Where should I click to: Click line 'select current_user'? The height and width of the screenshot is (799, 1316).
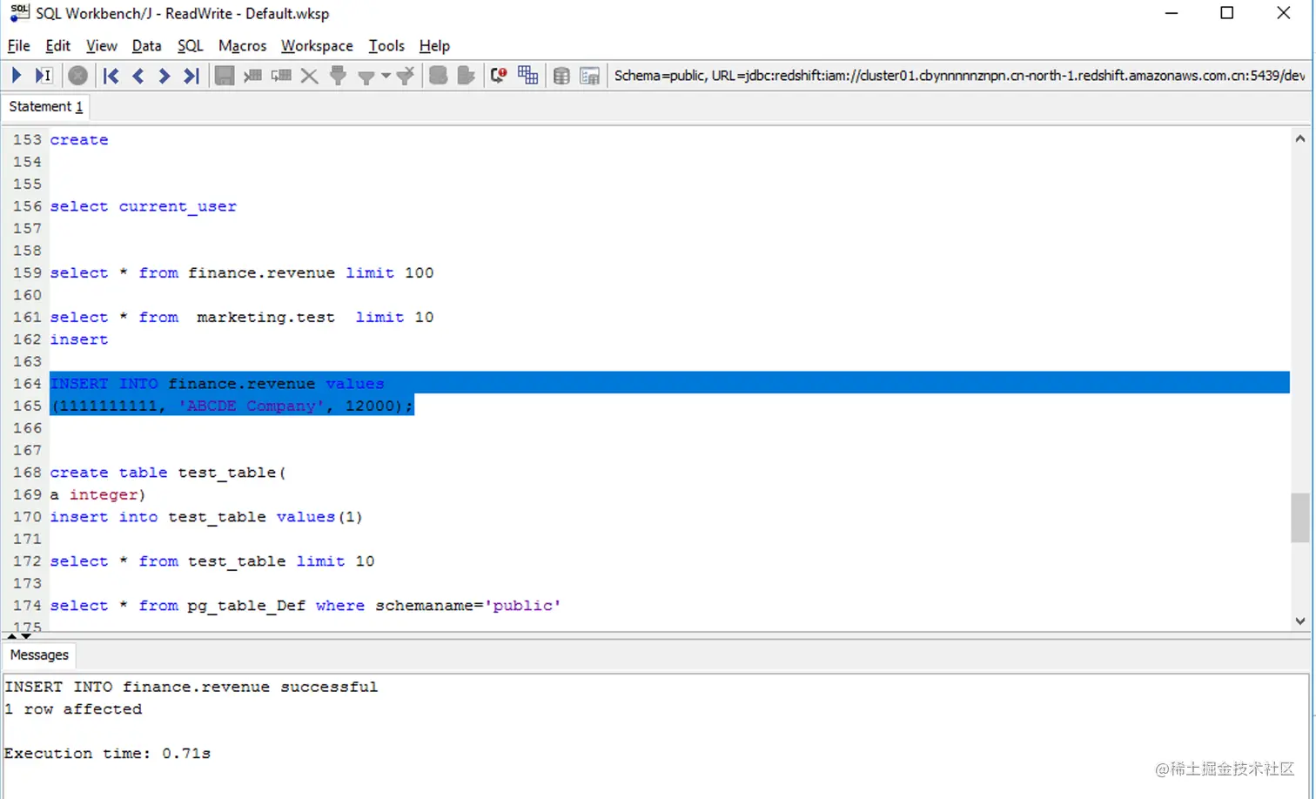[x=143, y=206]
